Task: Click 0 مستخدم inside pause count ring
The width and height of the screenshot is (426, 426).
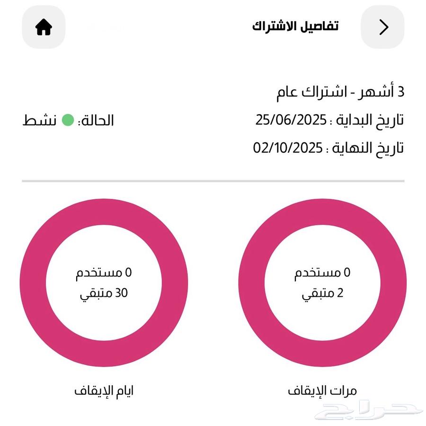Action: [x=322, y=273]
